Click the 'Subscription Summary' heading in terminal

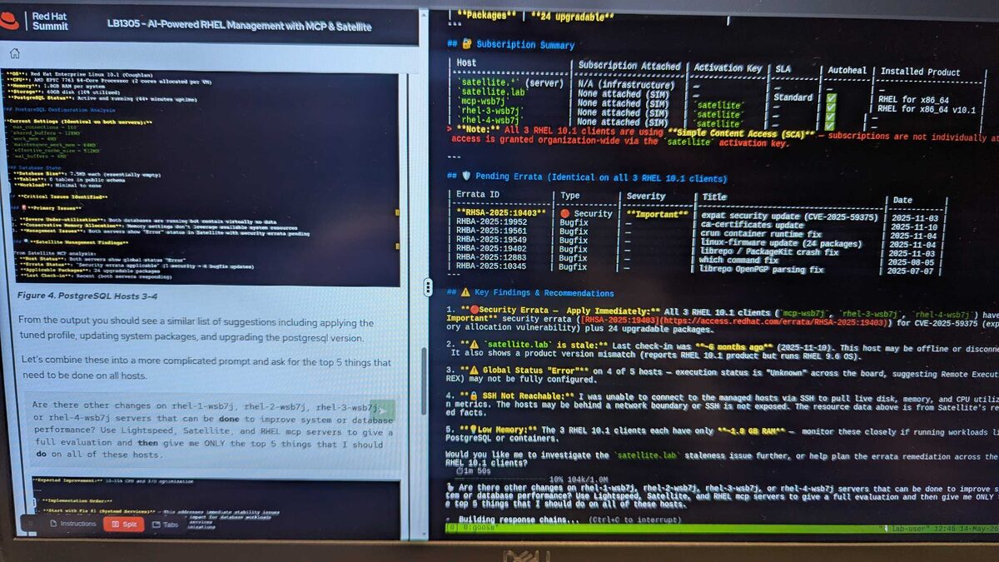(525, 44)
